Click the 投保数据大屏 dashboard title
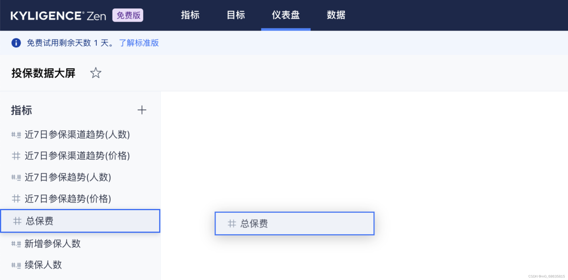Screen dimensions: 568x280 pos(44,73)
